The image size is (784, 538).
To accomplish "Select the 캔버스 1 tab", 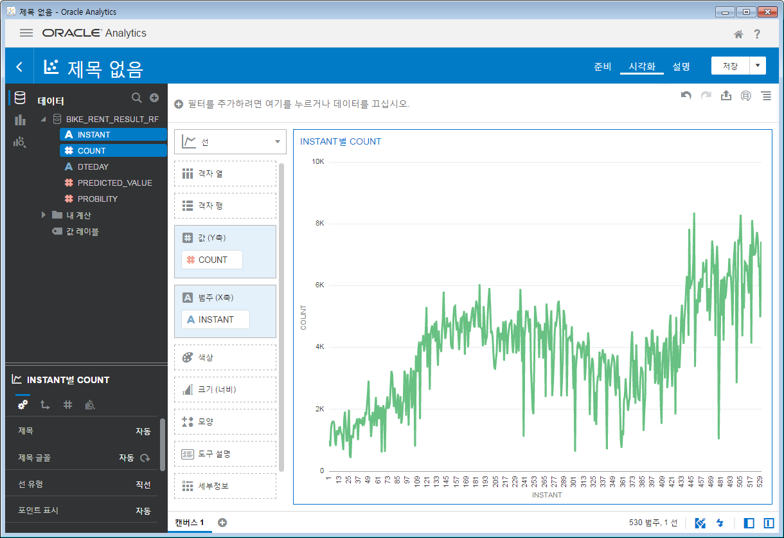I will (190, 523).
